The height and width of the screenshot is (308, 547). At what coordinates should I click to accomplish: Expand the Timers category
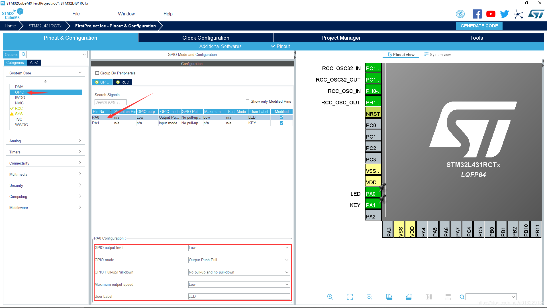45,152
